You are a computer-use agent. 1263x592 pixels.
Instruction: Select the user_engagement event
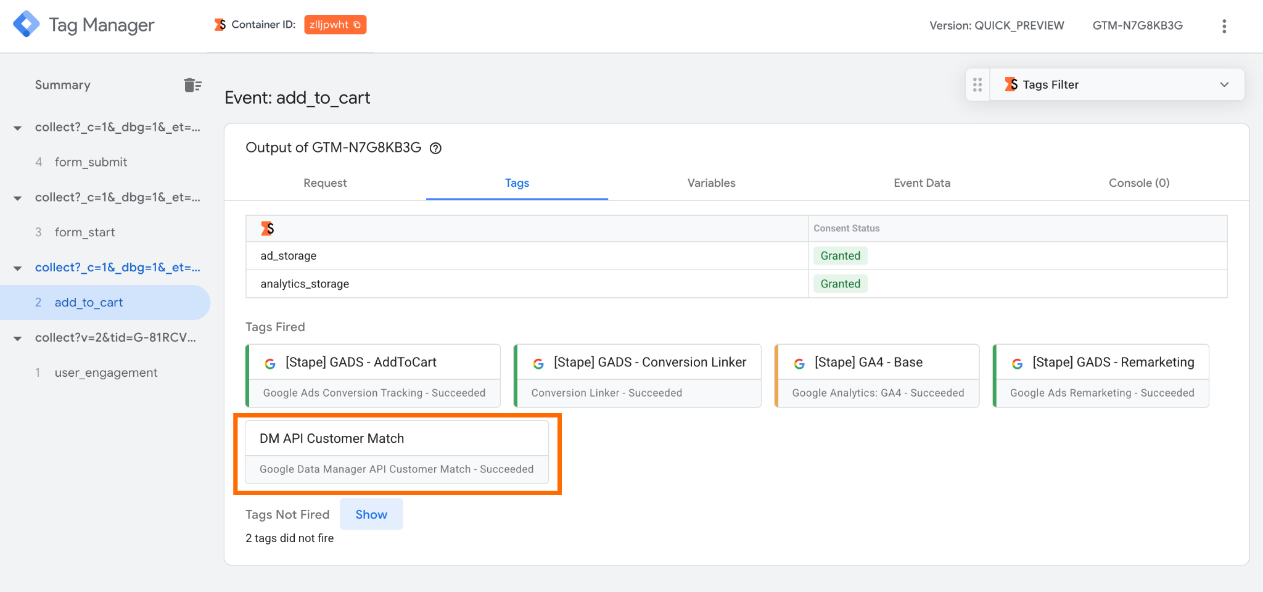(105, 373)
